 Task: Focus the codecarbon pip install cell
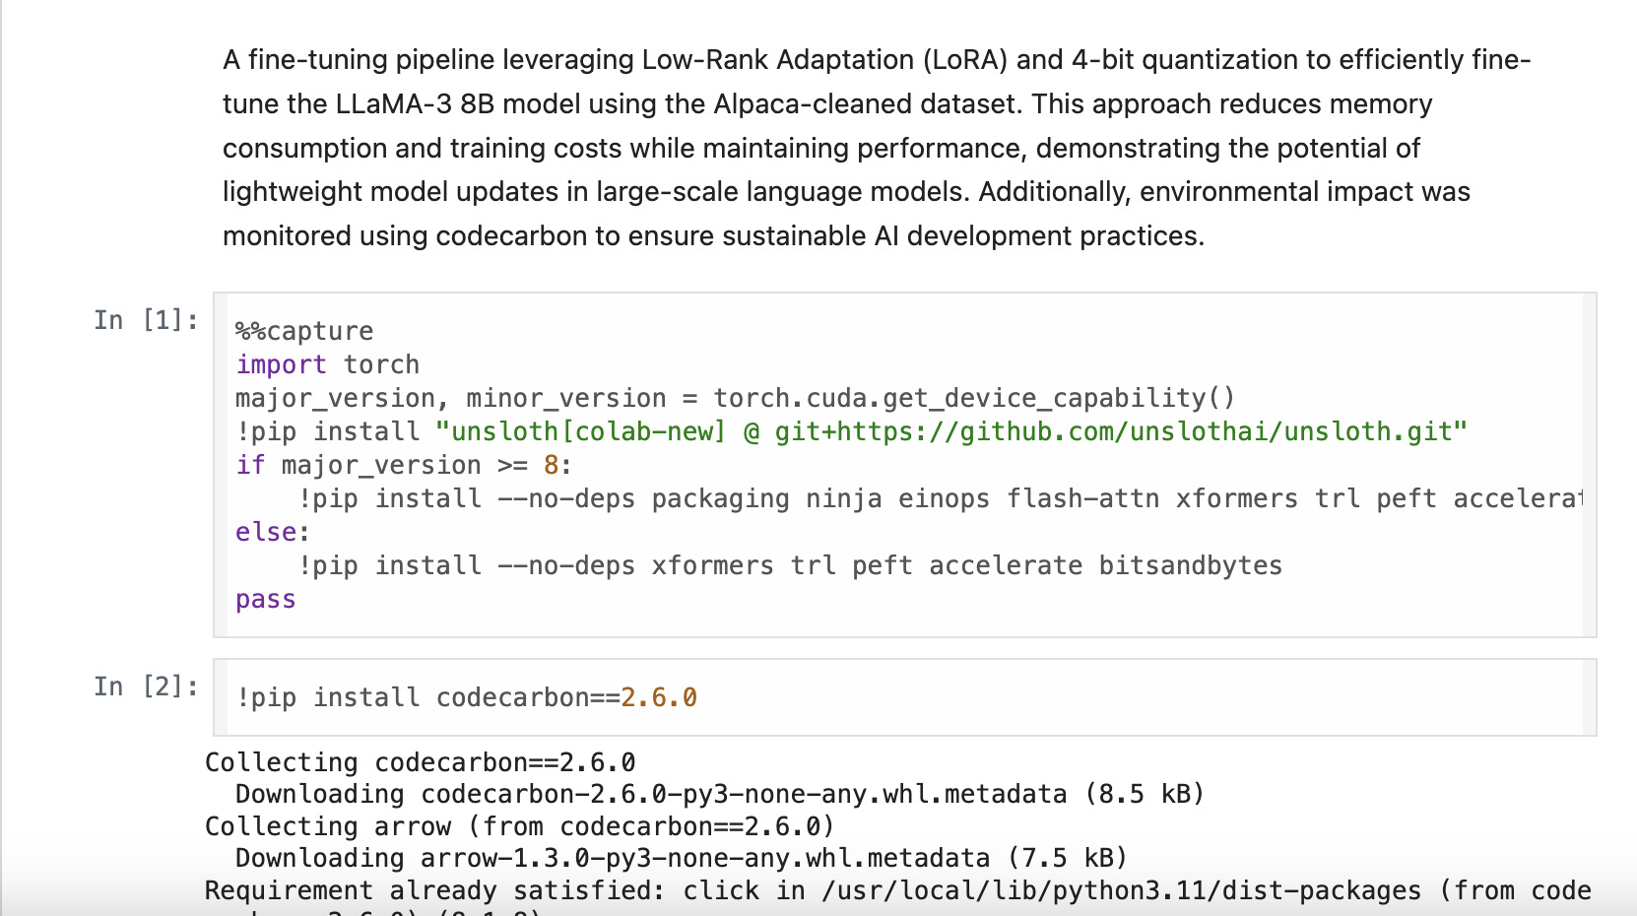coord(886,697)
